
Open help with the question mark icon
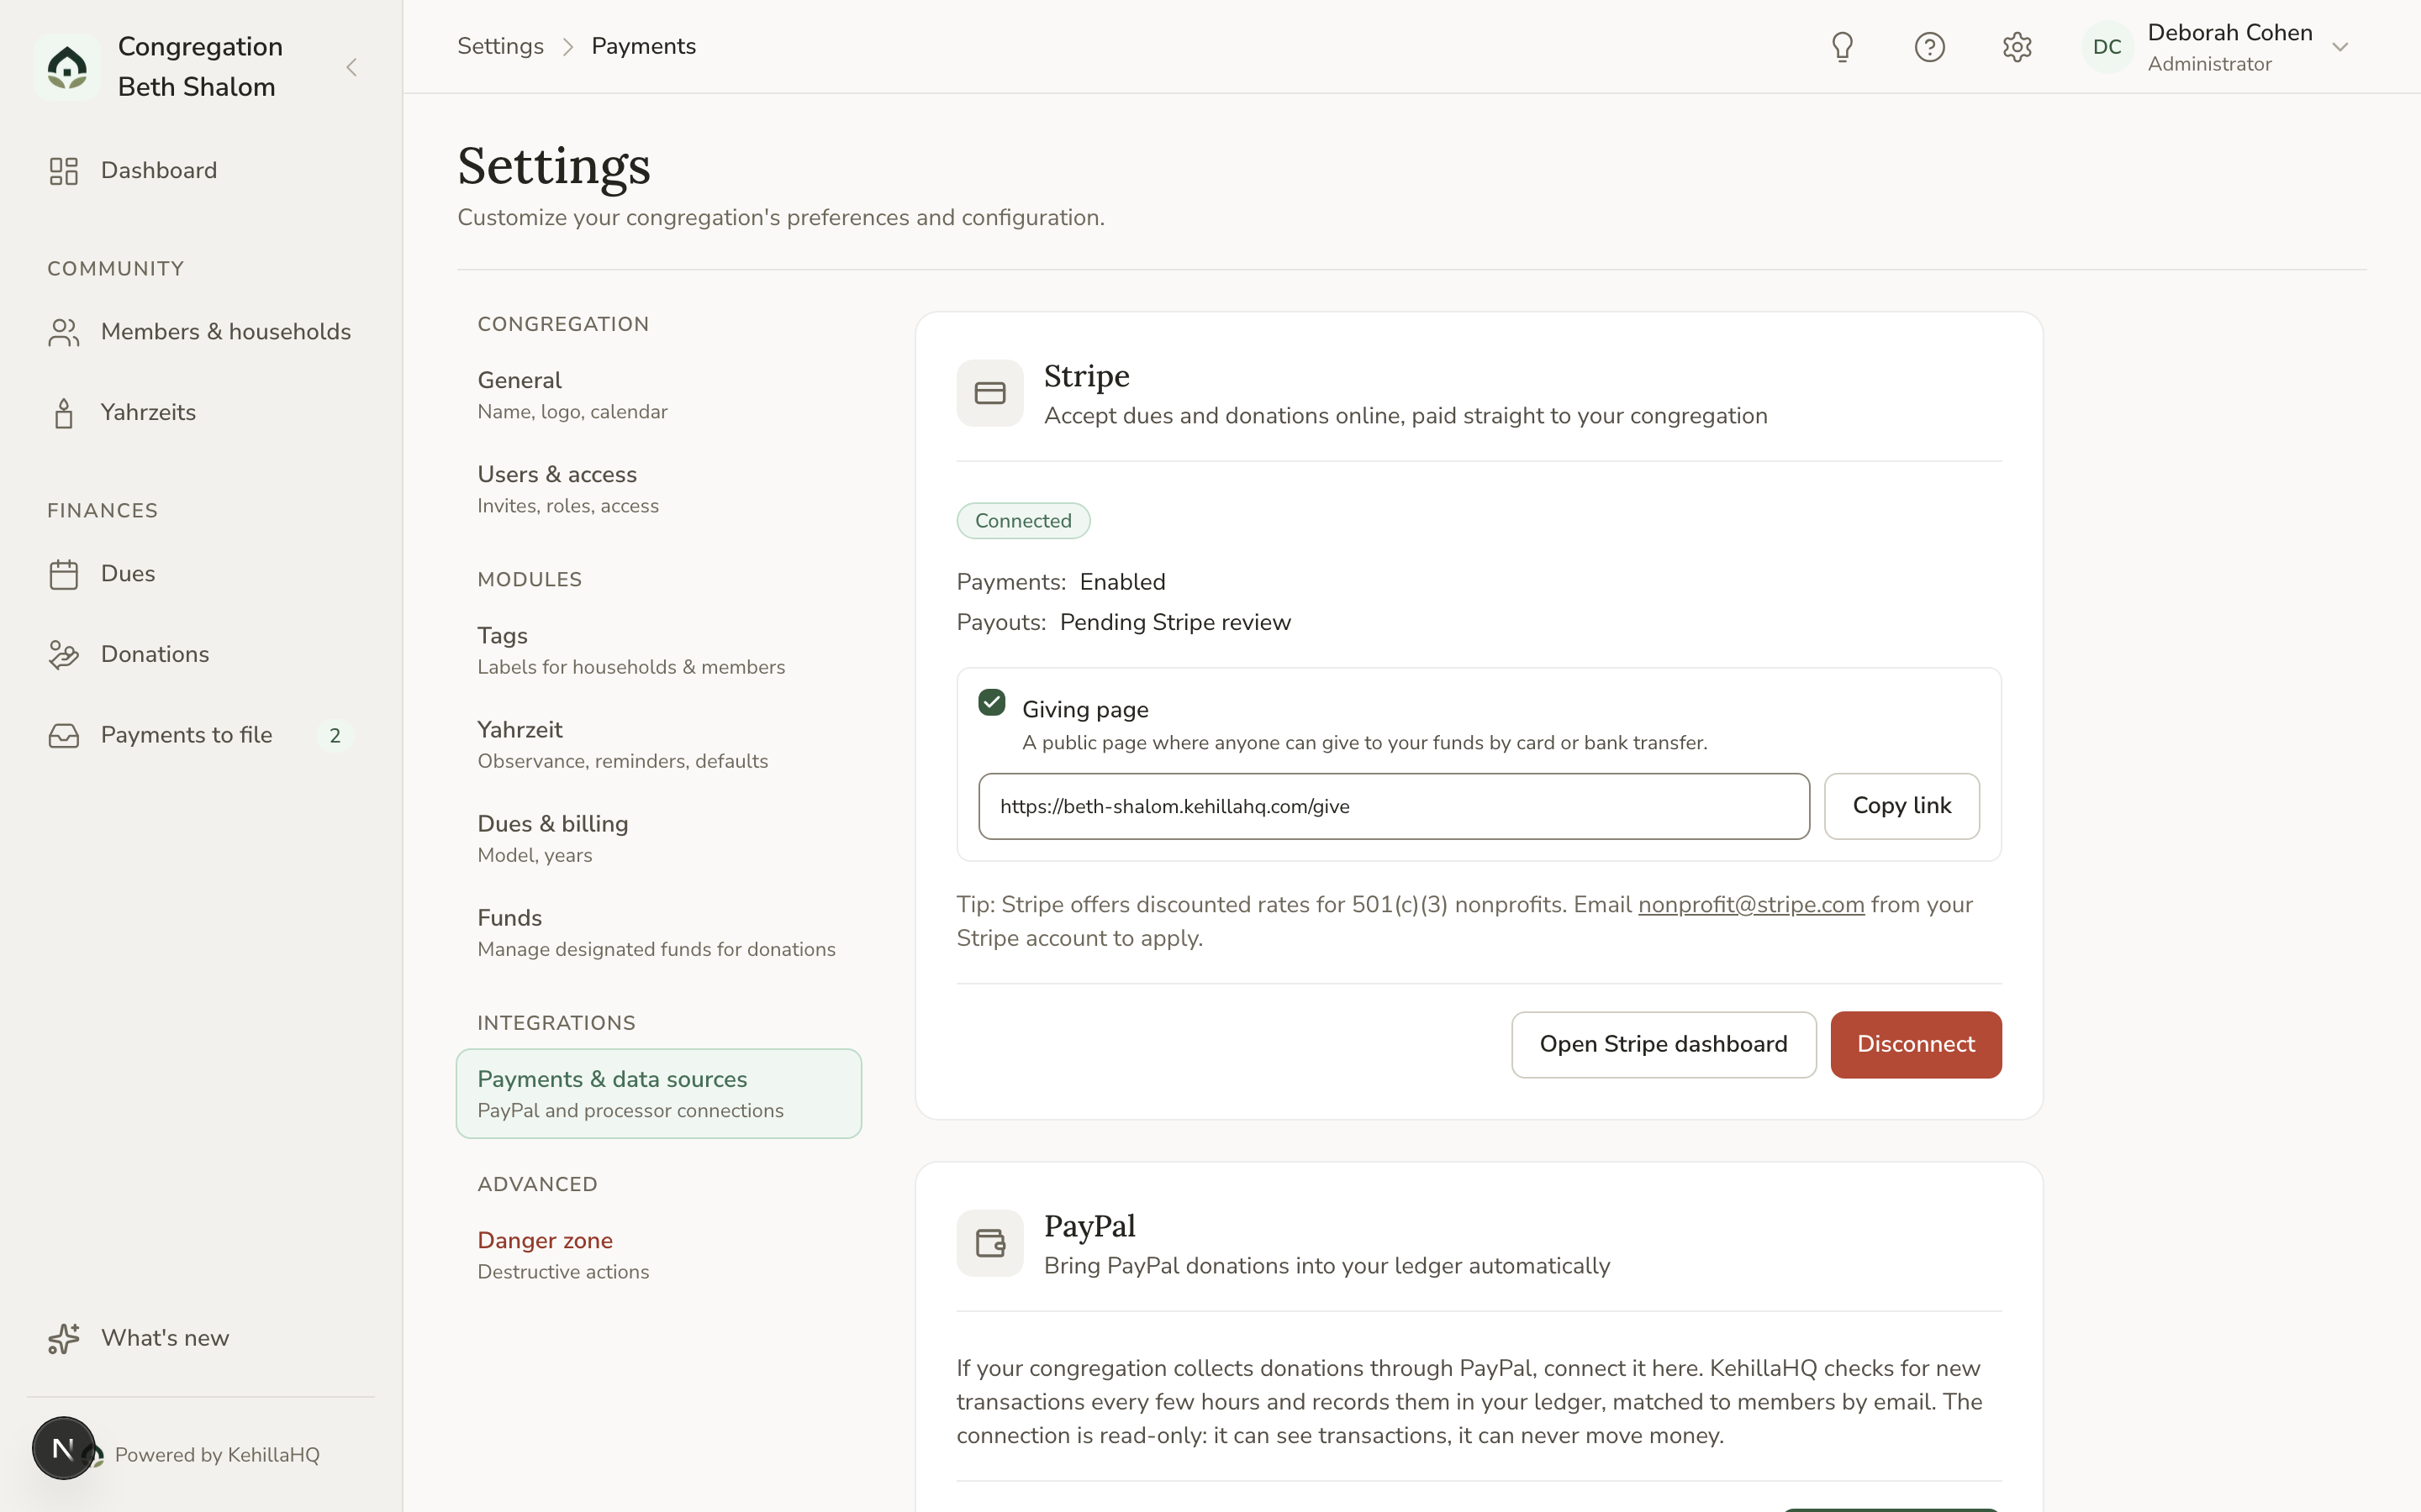[1928, 47]
